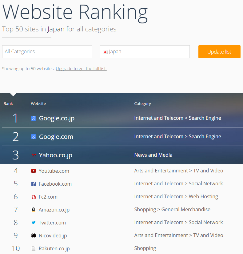243x254 pixels.
Task: Click the Facebook.com logo icon
Action: tap(34, 184)
